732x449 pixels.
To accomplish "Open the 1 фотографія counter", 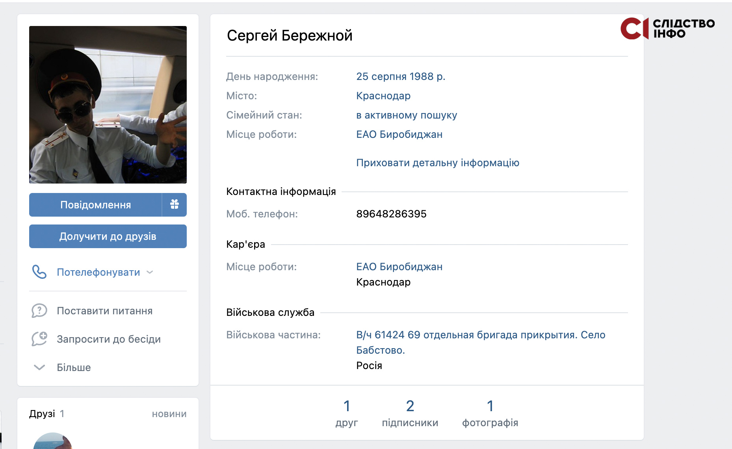I will (x=490, y=413).
